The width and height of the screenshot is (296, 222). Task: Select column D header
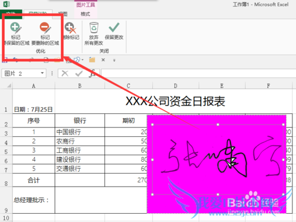point(175,86)
